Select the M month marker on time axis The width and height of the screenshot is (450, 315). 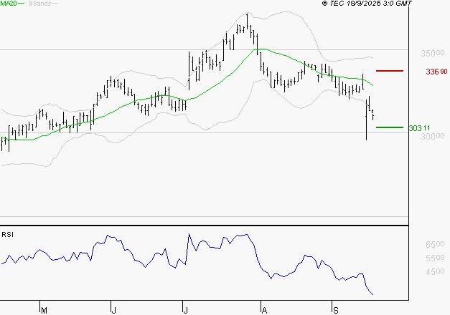pos(44,310)
